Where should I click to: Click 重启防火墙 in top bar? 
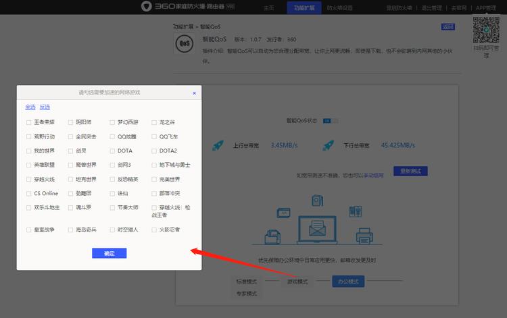pyautogui.click(x=399, y=7)
